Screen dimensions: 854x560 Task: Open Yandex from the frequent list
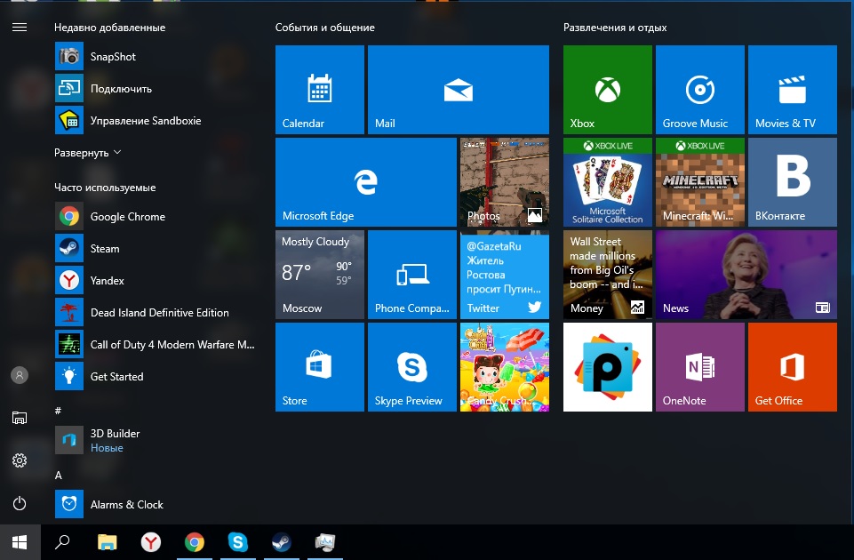click(157, 281)
